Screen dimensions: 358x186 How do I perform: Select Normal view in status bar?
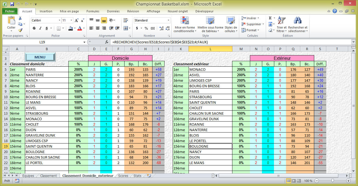pyautogui.click(x=288, y=181)
